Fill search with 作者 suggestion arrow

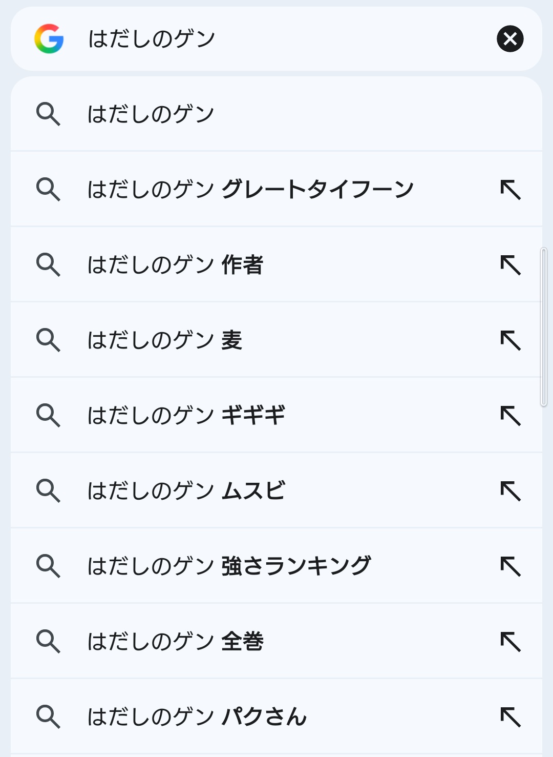click(511, 265)
